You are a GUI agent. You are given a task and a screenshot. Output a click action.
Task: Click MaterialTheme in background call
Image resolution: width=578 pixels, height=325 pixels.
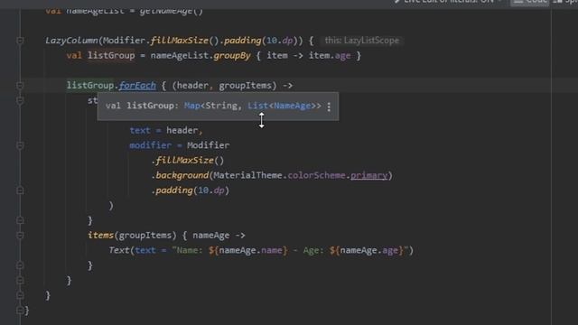[247, 175]
